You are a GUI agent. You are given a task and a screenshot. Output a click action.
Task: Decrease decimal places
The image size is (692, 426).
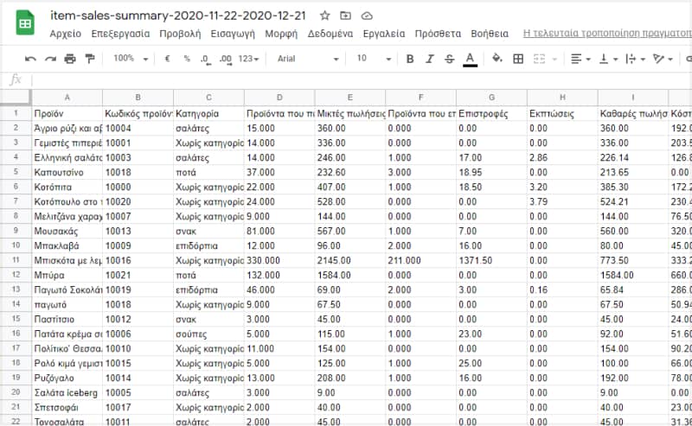[206, 59]
